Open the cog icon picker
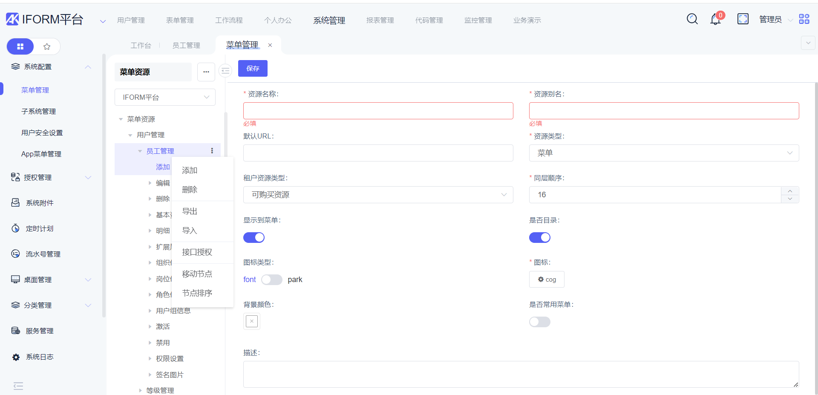Viewport: 818px width, 395px height. 547,280
